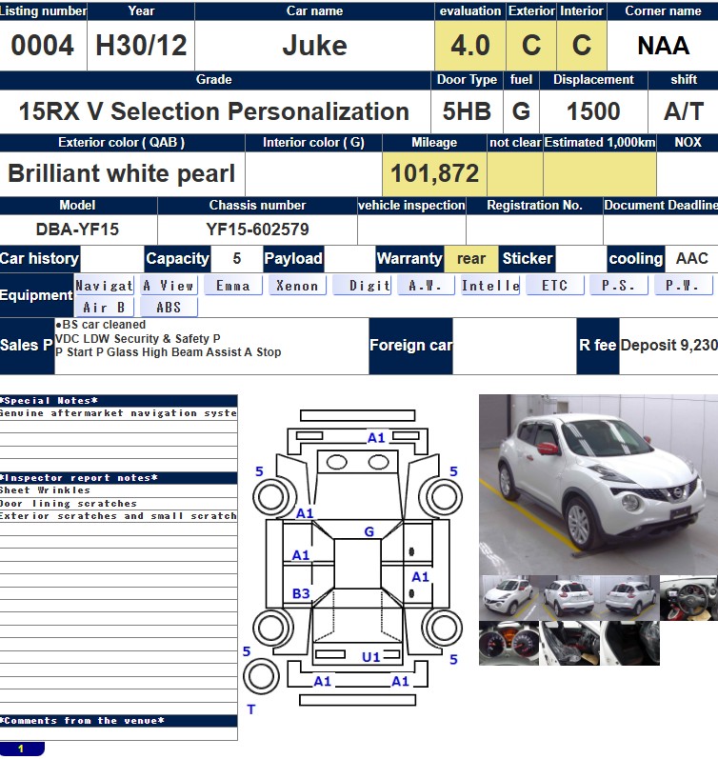Click the G mark on the windshield diagram
This screenshot has height=759, width=718.
point(369,532)
